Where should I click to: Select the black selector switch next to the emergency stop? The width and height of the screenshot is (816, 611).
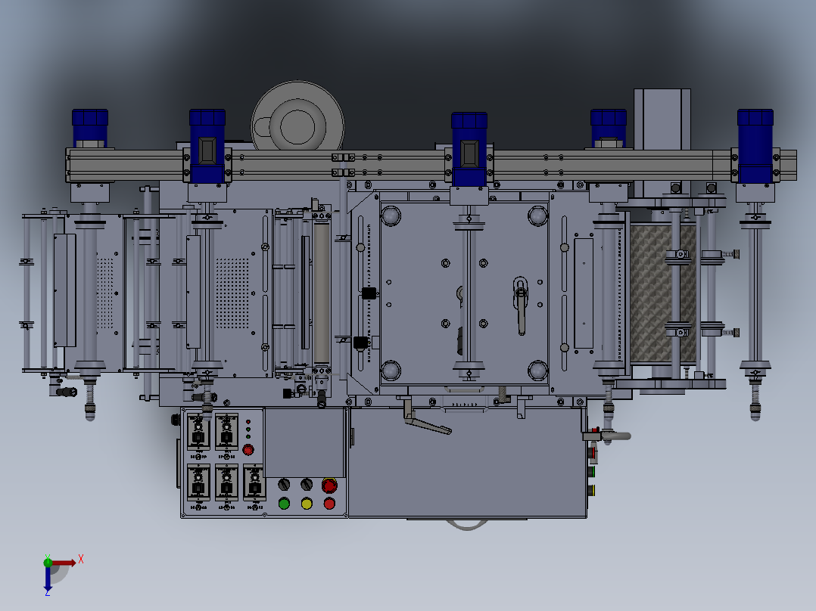coord(307,485)
